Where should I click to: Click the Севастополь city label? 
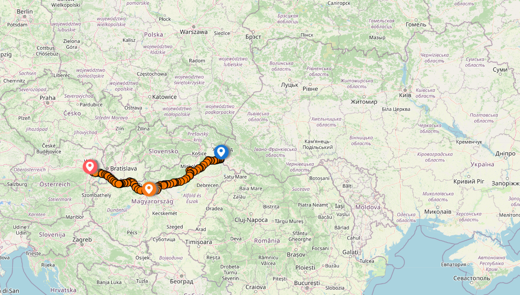[472, 278]
